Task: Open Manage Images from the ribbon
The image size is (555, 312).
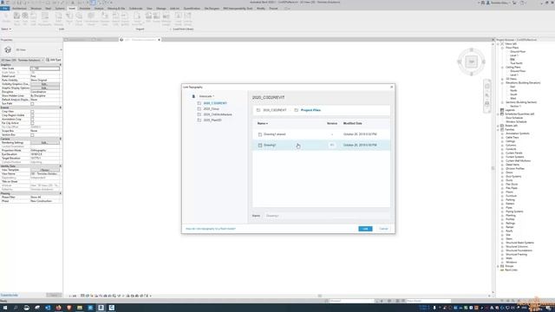Action: (x=166, y=18)
